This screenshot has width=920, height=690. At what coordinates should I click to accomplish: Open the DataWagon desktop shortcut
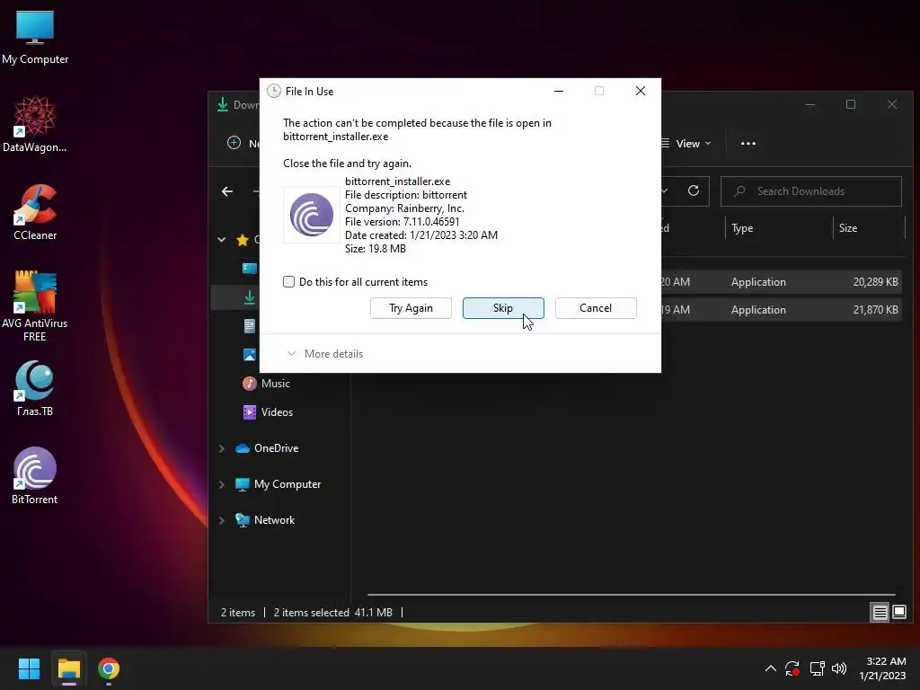pyautogui.click(x=35, y=124)
